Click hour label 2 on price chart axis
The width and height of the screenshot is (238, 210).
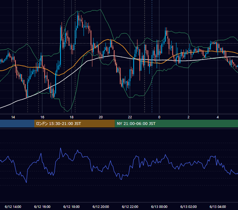(x=189, y=117)
